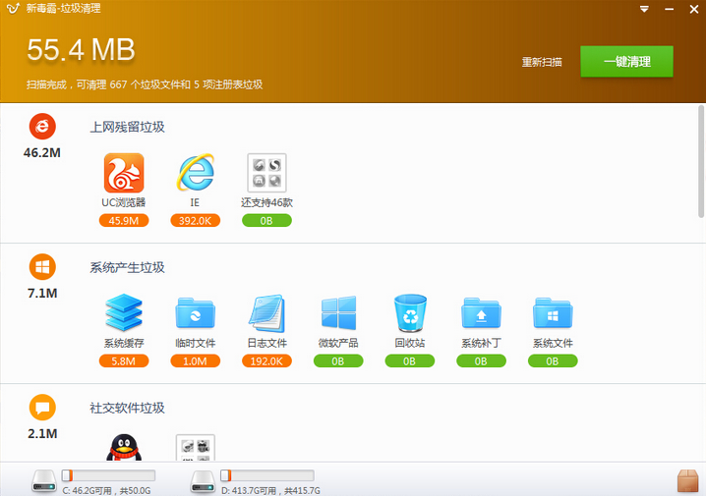This screenshot has height=496, width=706.
Task: Toggle the 5.8M size badge under 系统缓存
Action: tap(124, 361)
